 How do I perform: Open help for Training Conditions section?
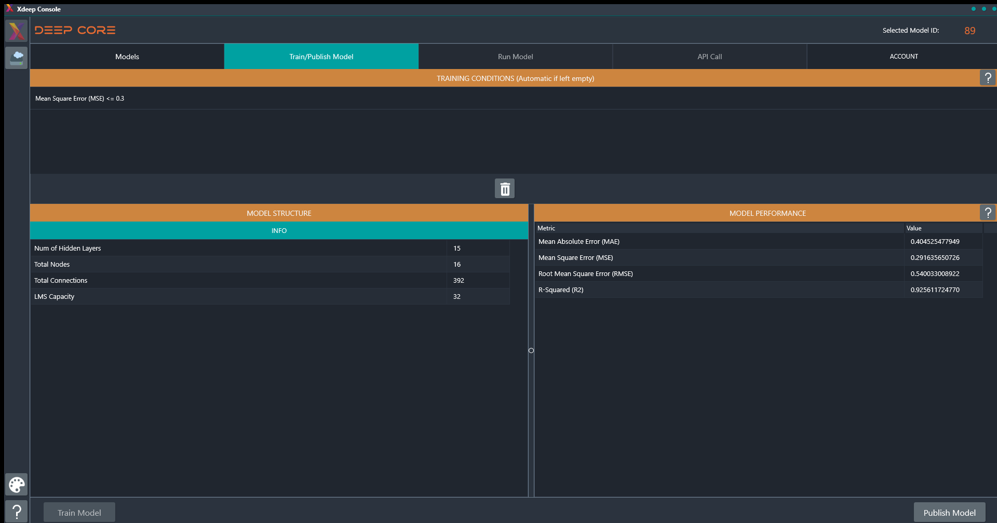click(988, 78)
